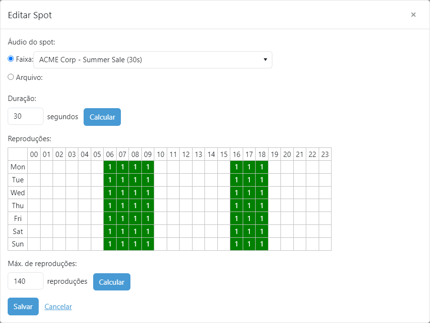
Task: Click the Cancelar link
Action: coord(58,307)
